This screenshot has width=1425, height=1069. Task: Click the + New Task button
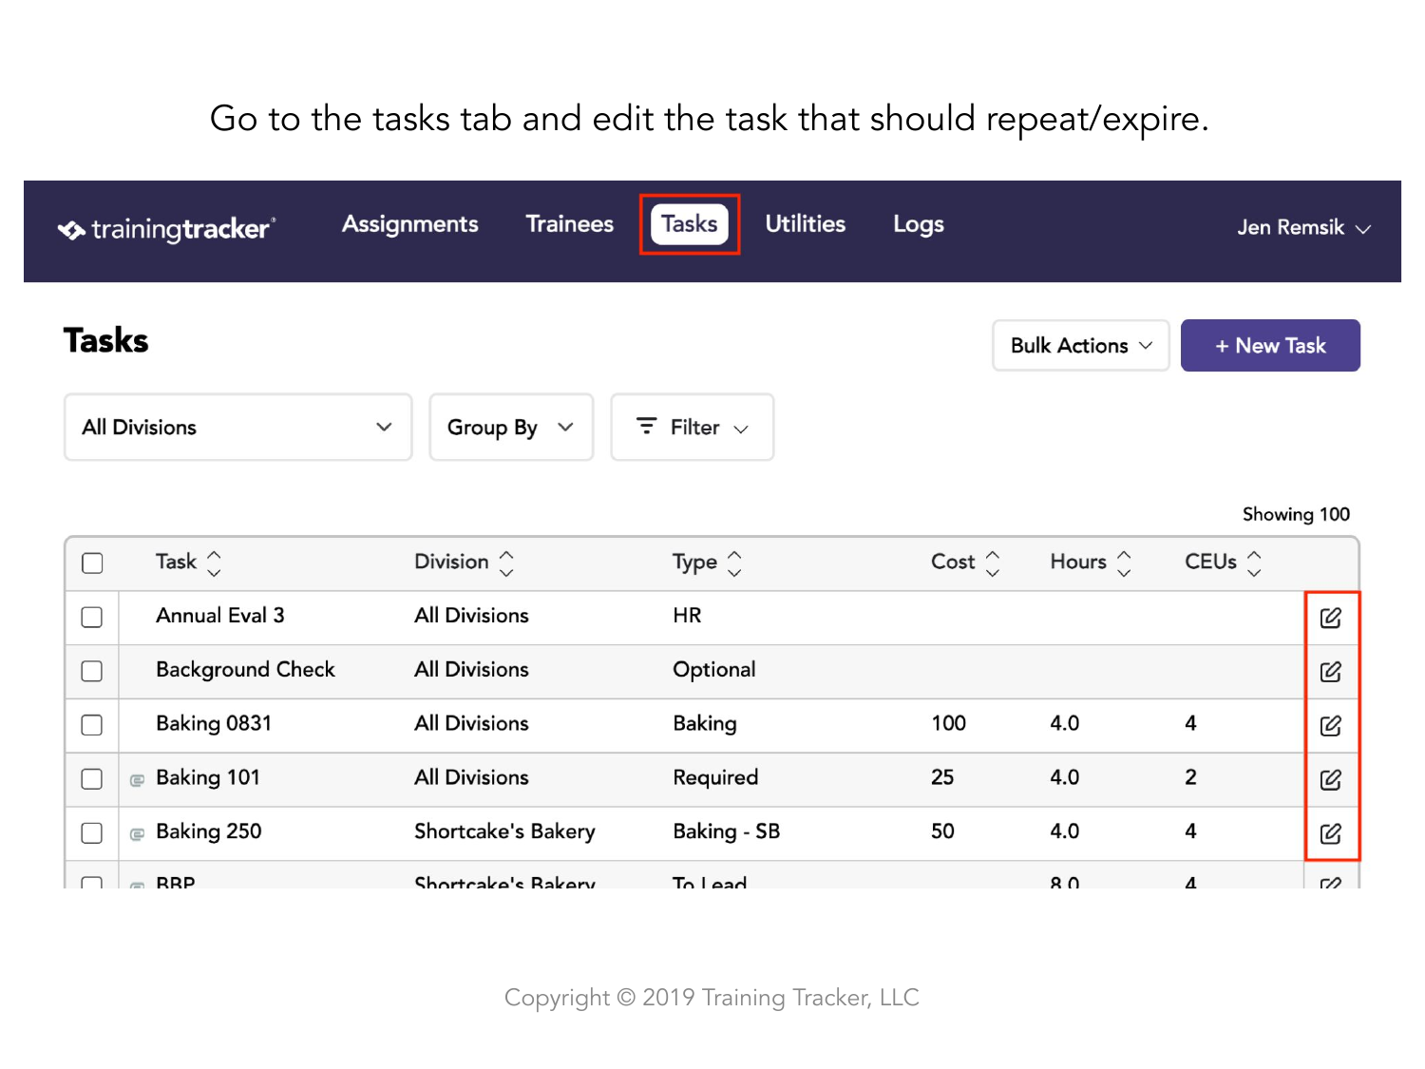click(1270, 346)
